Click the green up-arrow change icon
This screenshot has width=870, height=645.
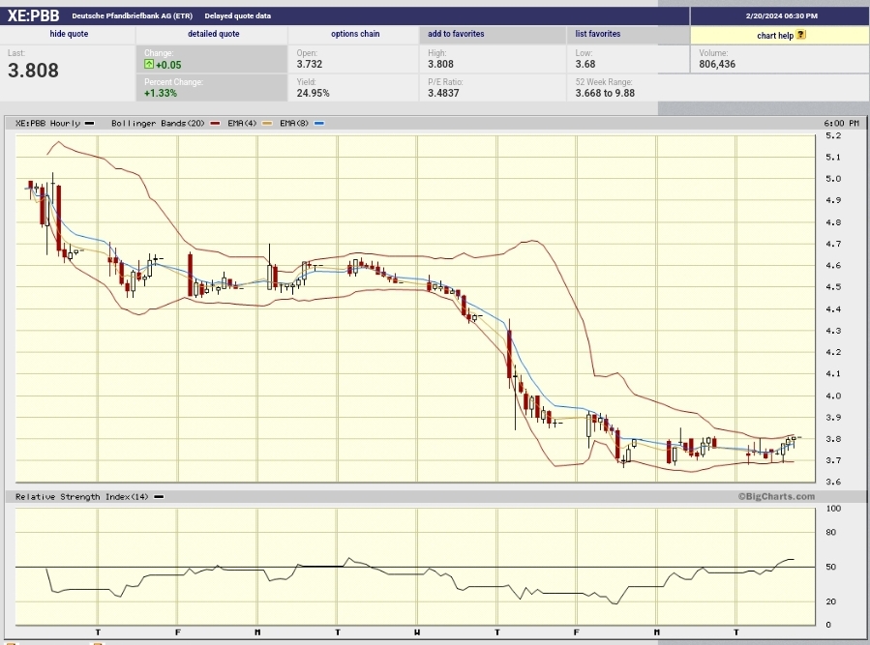(x=149, y=65)
